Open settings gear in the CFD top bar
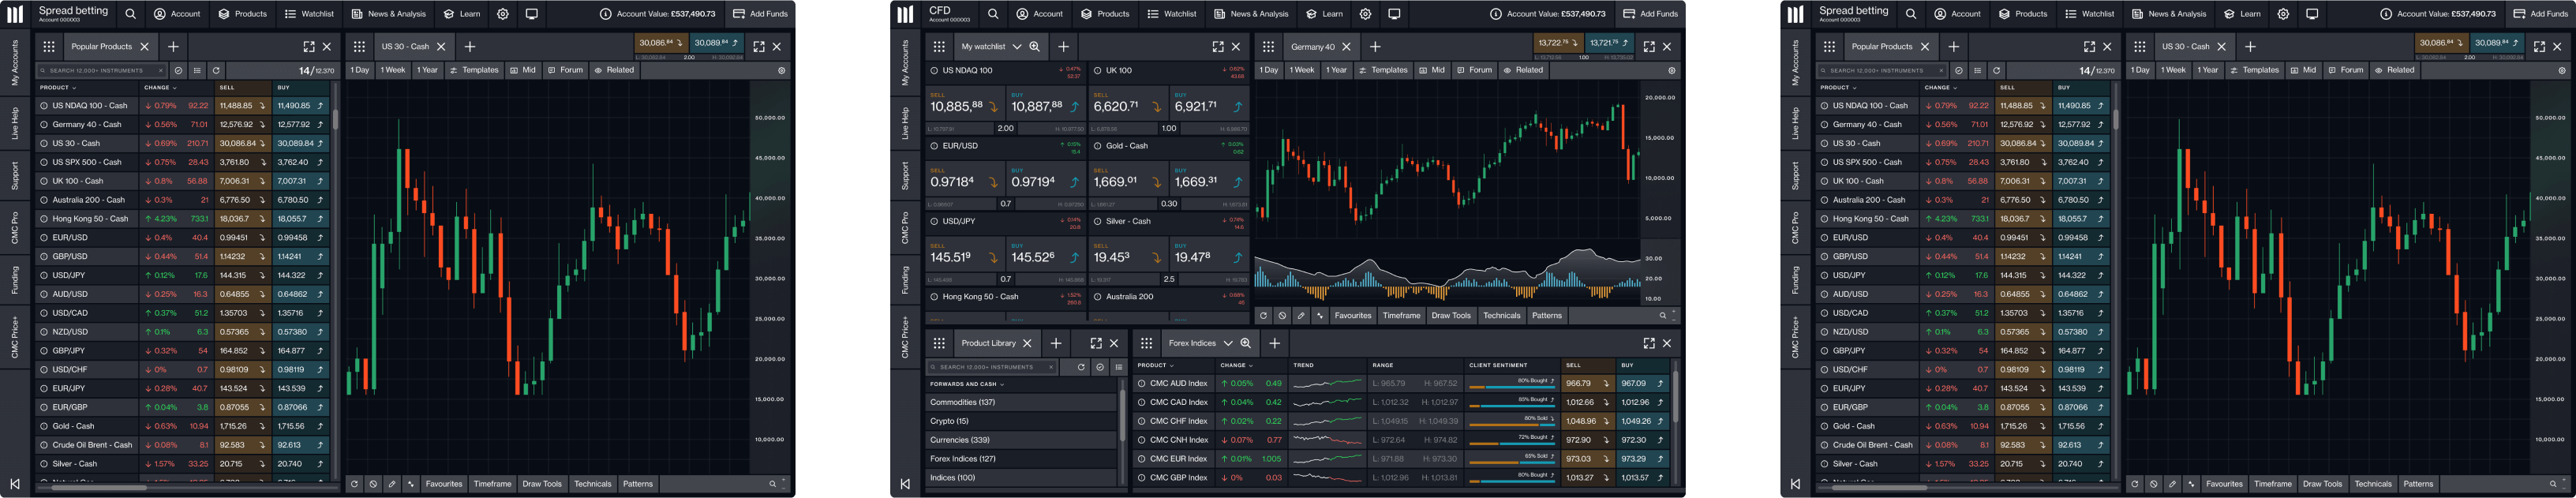 point(1365,14)
